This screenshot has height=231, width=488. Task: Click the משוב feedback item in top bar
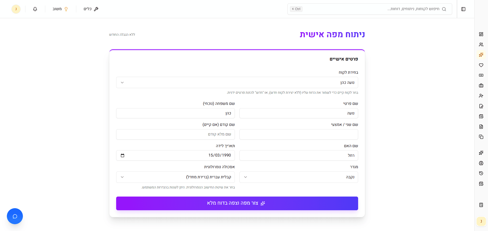tap(60, 9)
